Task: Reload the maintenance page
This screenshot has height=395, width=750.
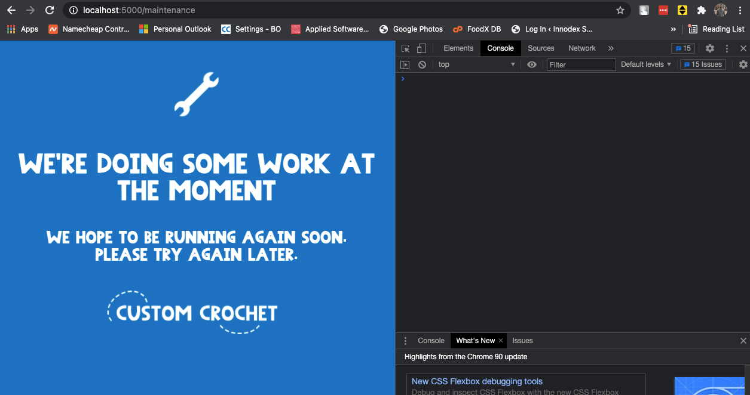Action: point(50,10)
